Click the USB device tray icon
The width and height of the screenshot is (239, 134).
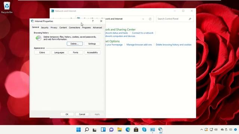point(226,130)
